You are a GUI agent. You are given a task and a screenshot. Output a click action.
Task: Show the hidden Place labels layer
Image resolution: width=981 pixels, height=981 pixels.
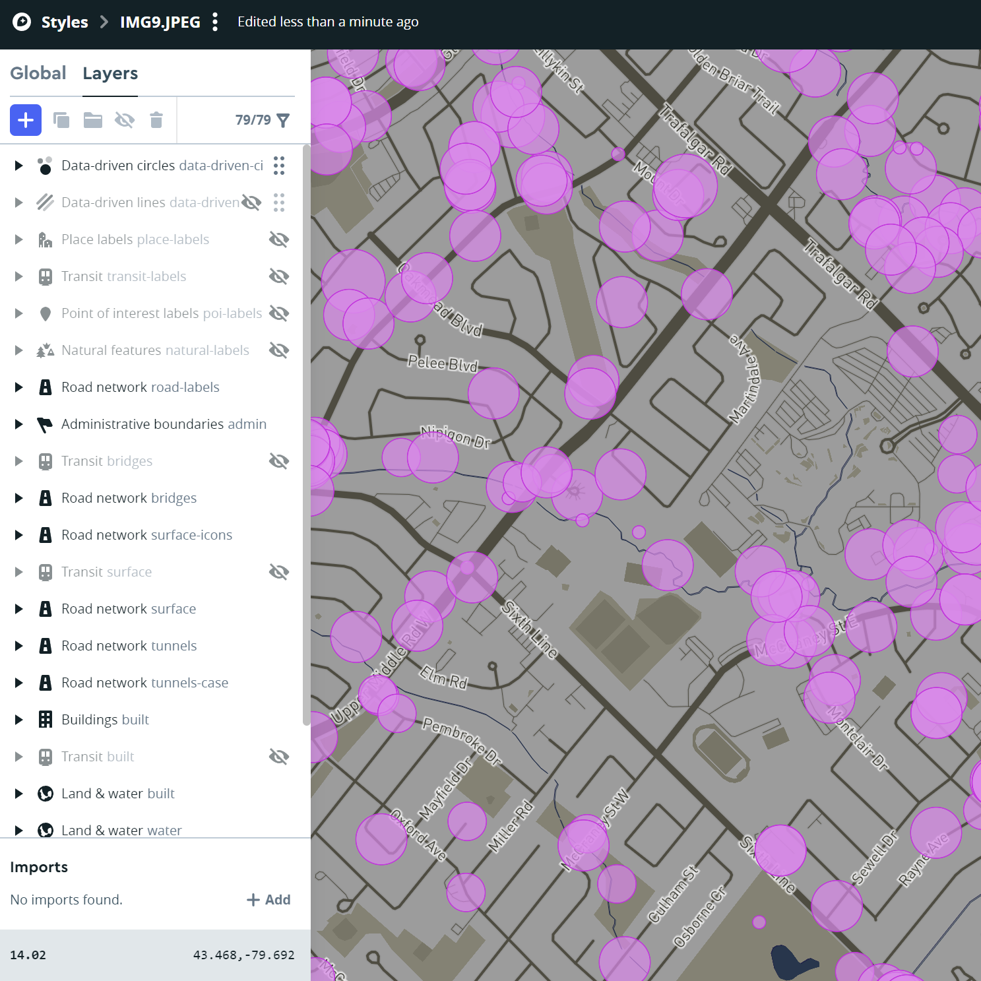(x=278, y=239)
